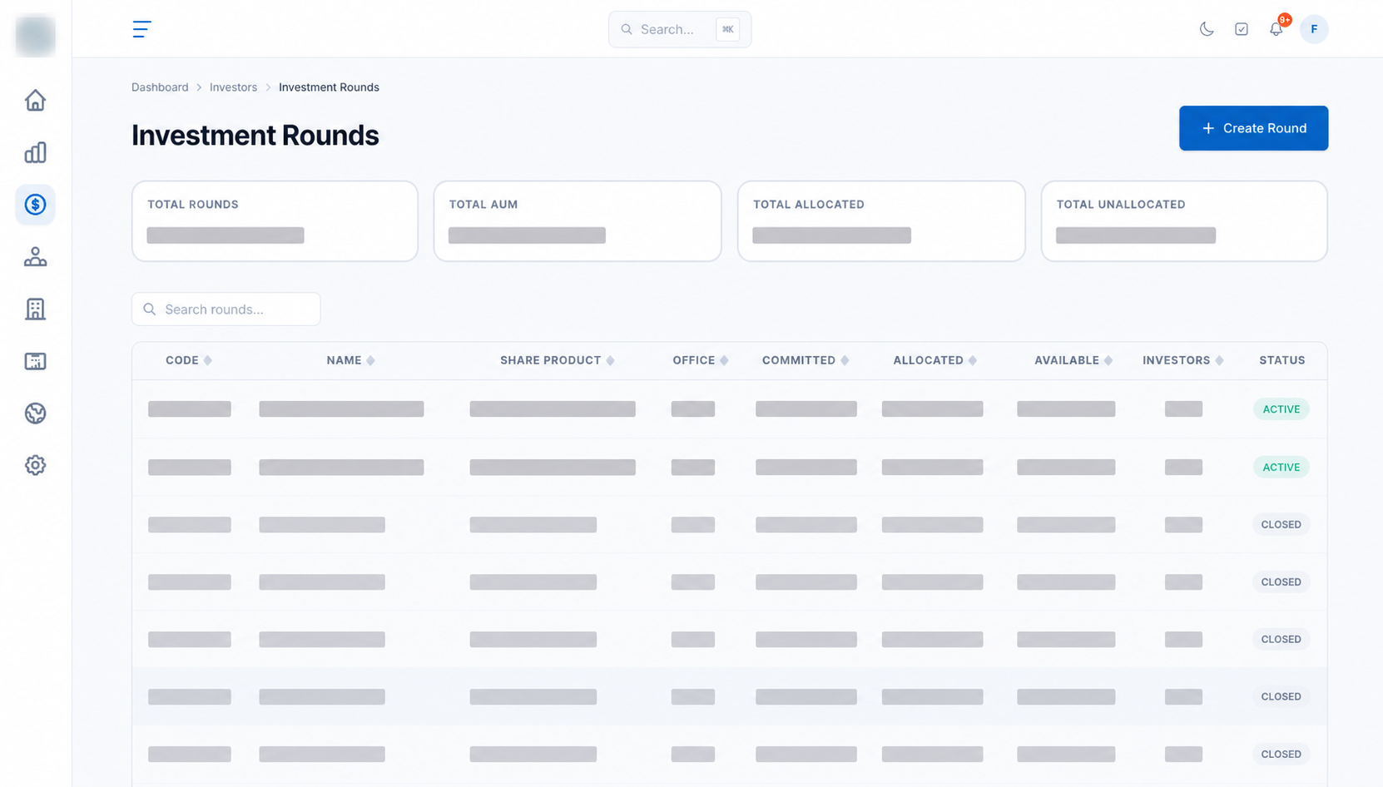Sort table by Allocated column
The height and width of the screenshot is (787, 1383).
[935, 360]
